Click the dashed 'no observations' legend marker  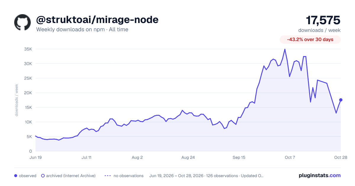tap(108, 176)
